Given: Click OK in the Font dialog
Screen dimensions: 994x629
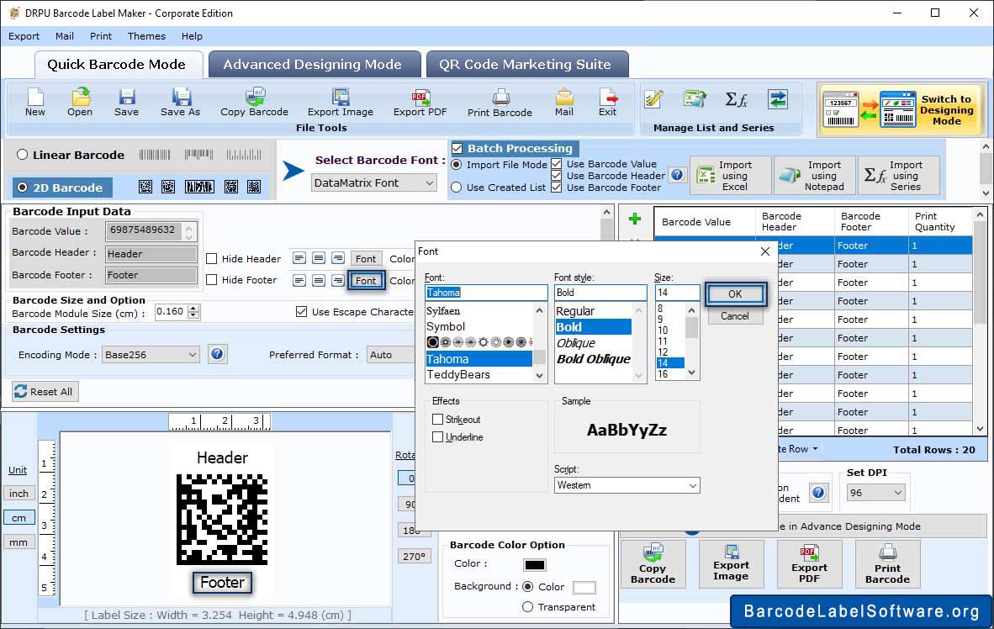Looking at the screenshot, I should coord(735,293).
